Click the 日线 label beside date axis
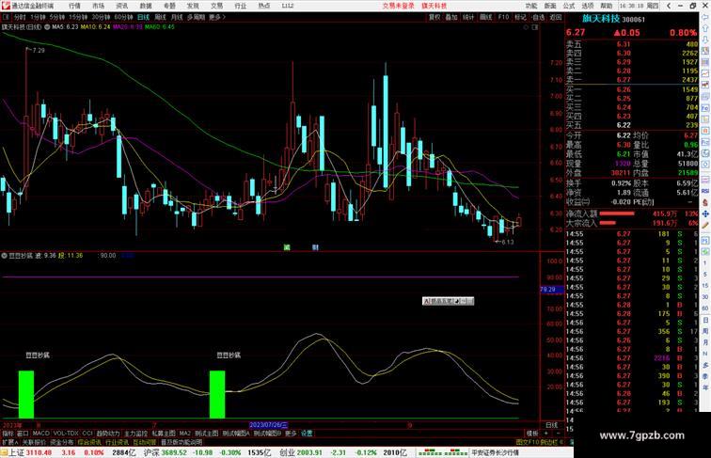The height and width of the screenshot is (458, 711). pos(552,425)
